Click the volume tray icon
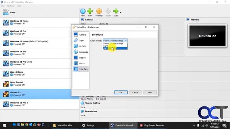Viewport: 230px width, 129px height. [207, 125]
